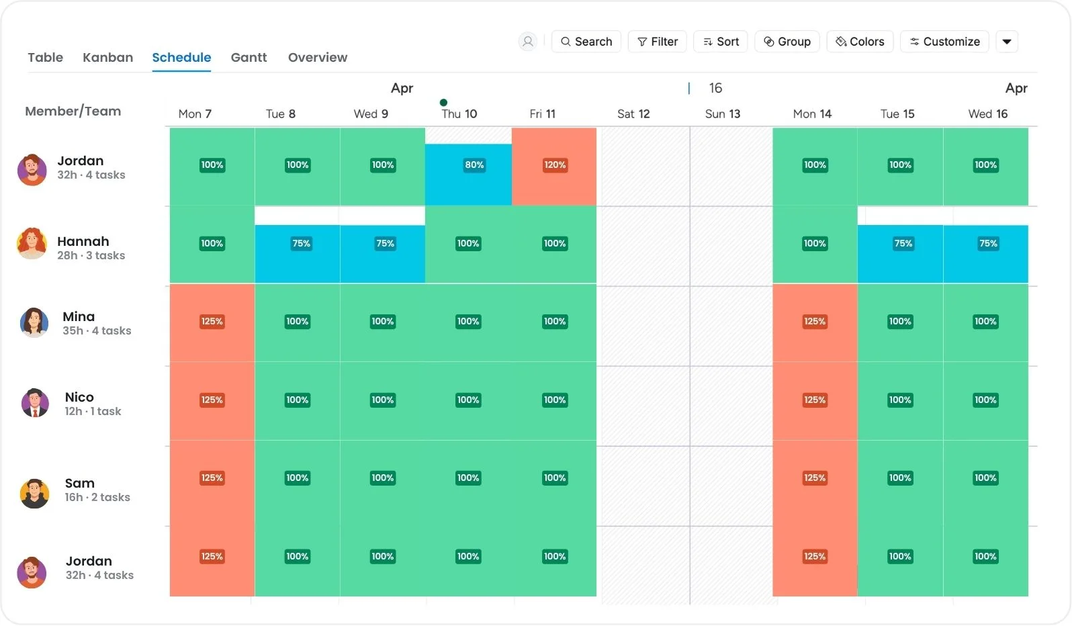Switch to the Table tab
The height and width of the screenshot is (626, 1072).
(46, 58)
